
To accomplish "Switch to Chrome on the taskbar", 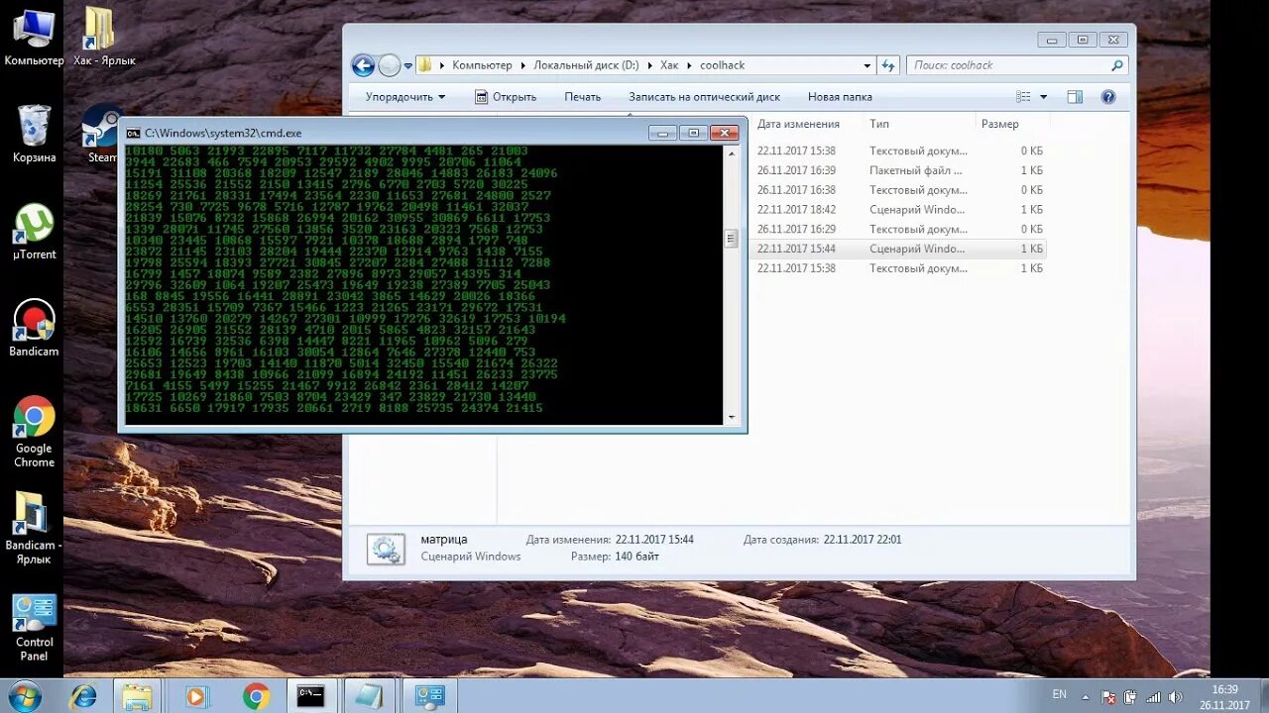I will coord(256,696).
